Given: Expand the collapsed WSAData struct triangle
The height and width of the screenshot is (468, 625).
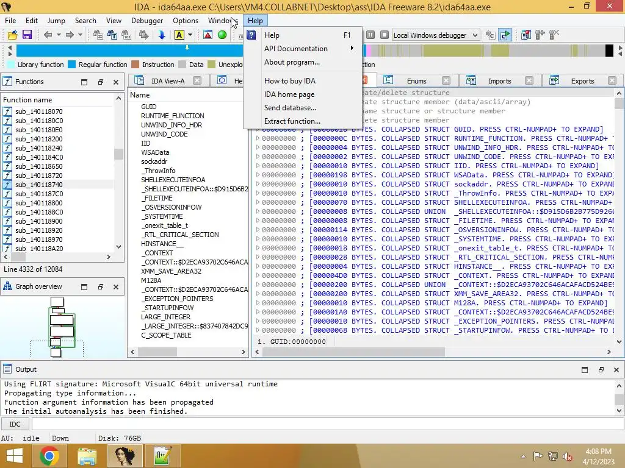Looking at the screenshot, I should click(x=258, y=175).
